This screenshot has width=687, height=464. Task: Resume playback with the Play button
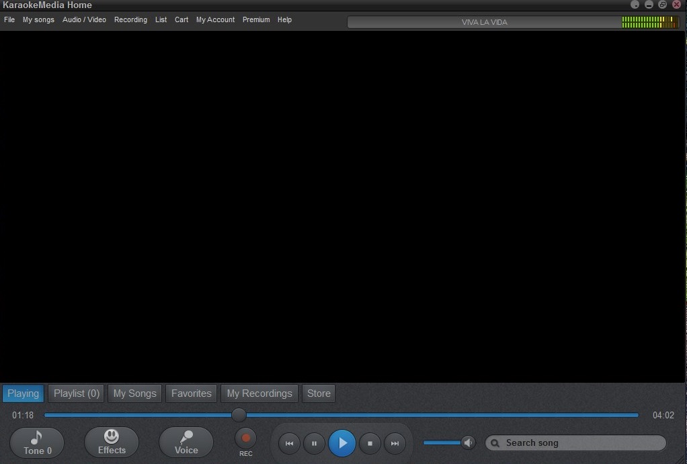click(x=342, y=443)
